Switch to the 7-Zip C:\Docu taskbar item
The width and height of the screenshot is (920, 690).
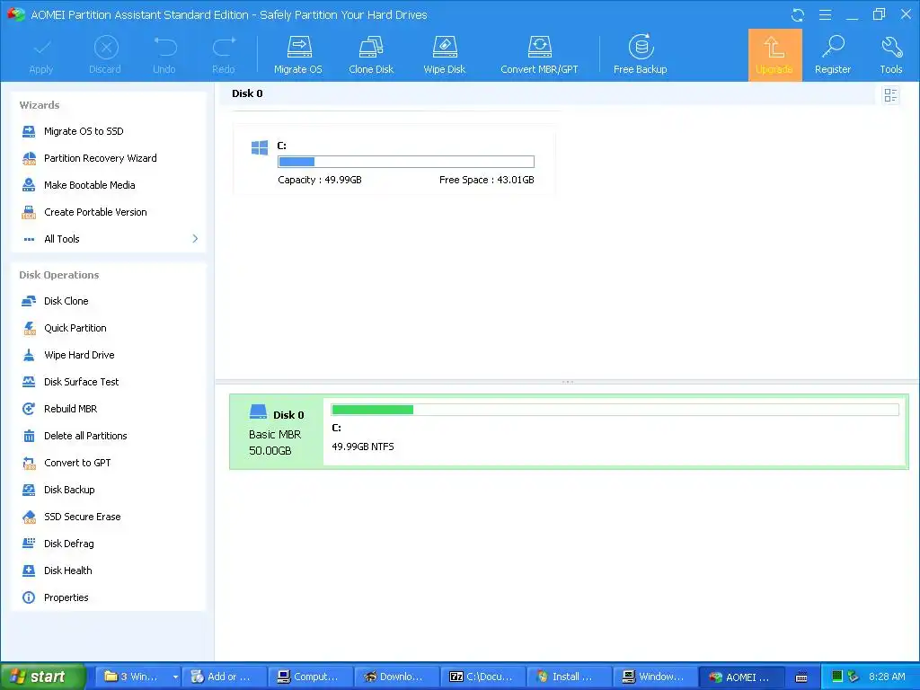tap(482, 677)
